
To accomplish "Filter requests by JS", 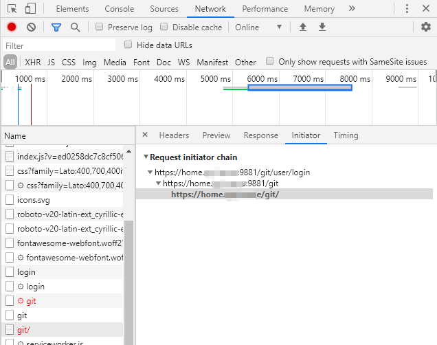I will pos(51,62).
